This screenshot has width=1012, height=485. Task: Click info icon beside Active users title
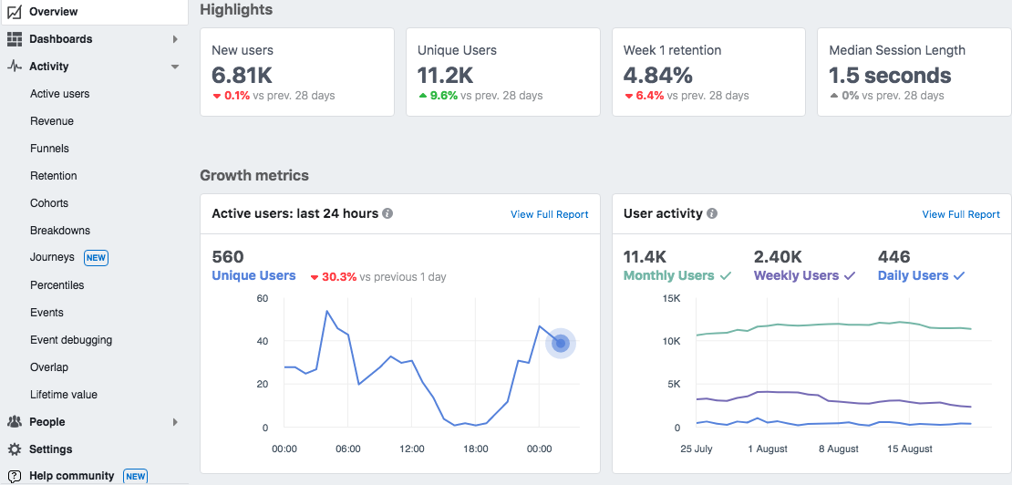pyautogui.click(x=387, y=213)
